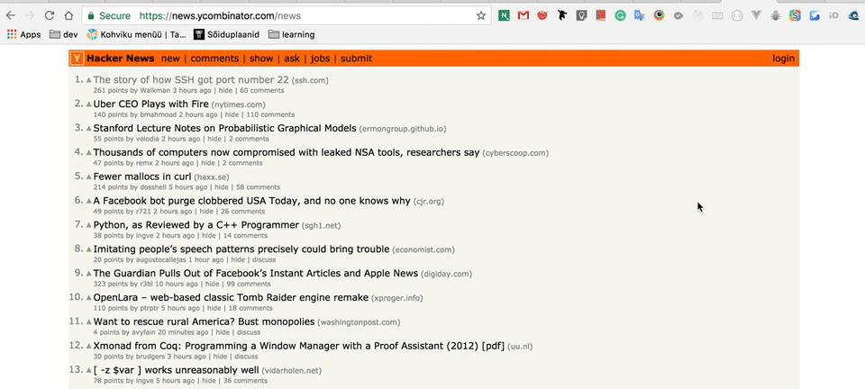
Task: Open the dev bookmarks folder
Action: (x=63, y=35)
